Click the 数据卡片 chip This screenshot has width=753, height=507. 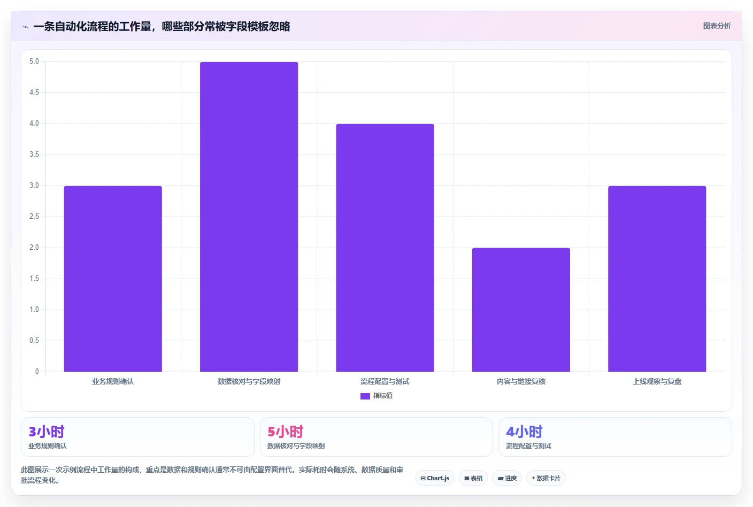coord(546,478)
